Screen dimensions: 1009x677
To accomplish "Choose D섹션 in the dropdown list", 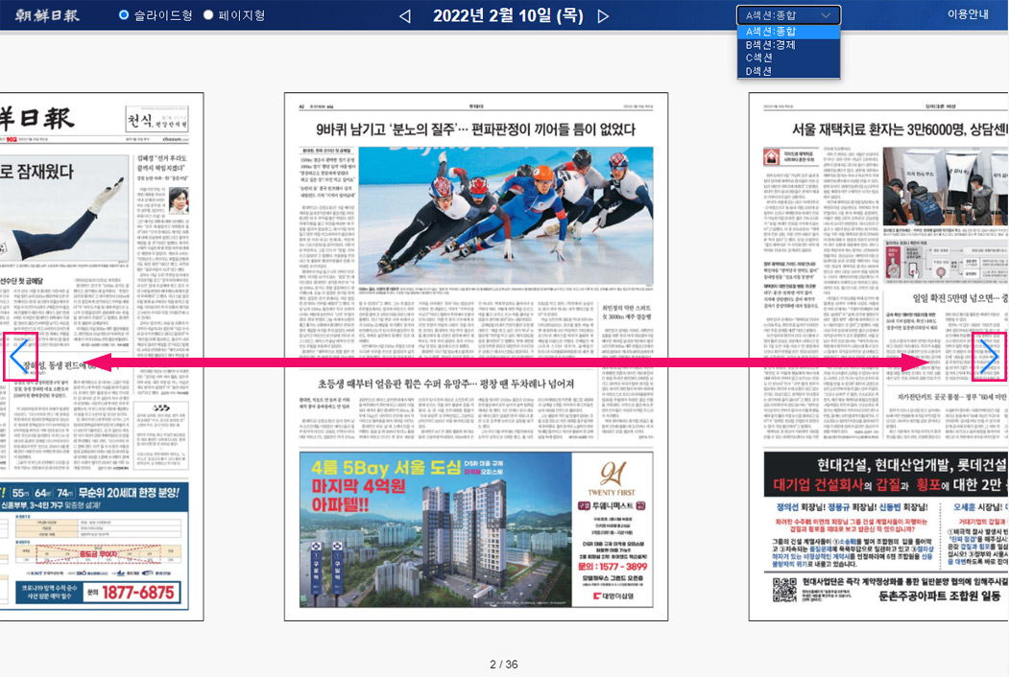I will tap(788, 71).
